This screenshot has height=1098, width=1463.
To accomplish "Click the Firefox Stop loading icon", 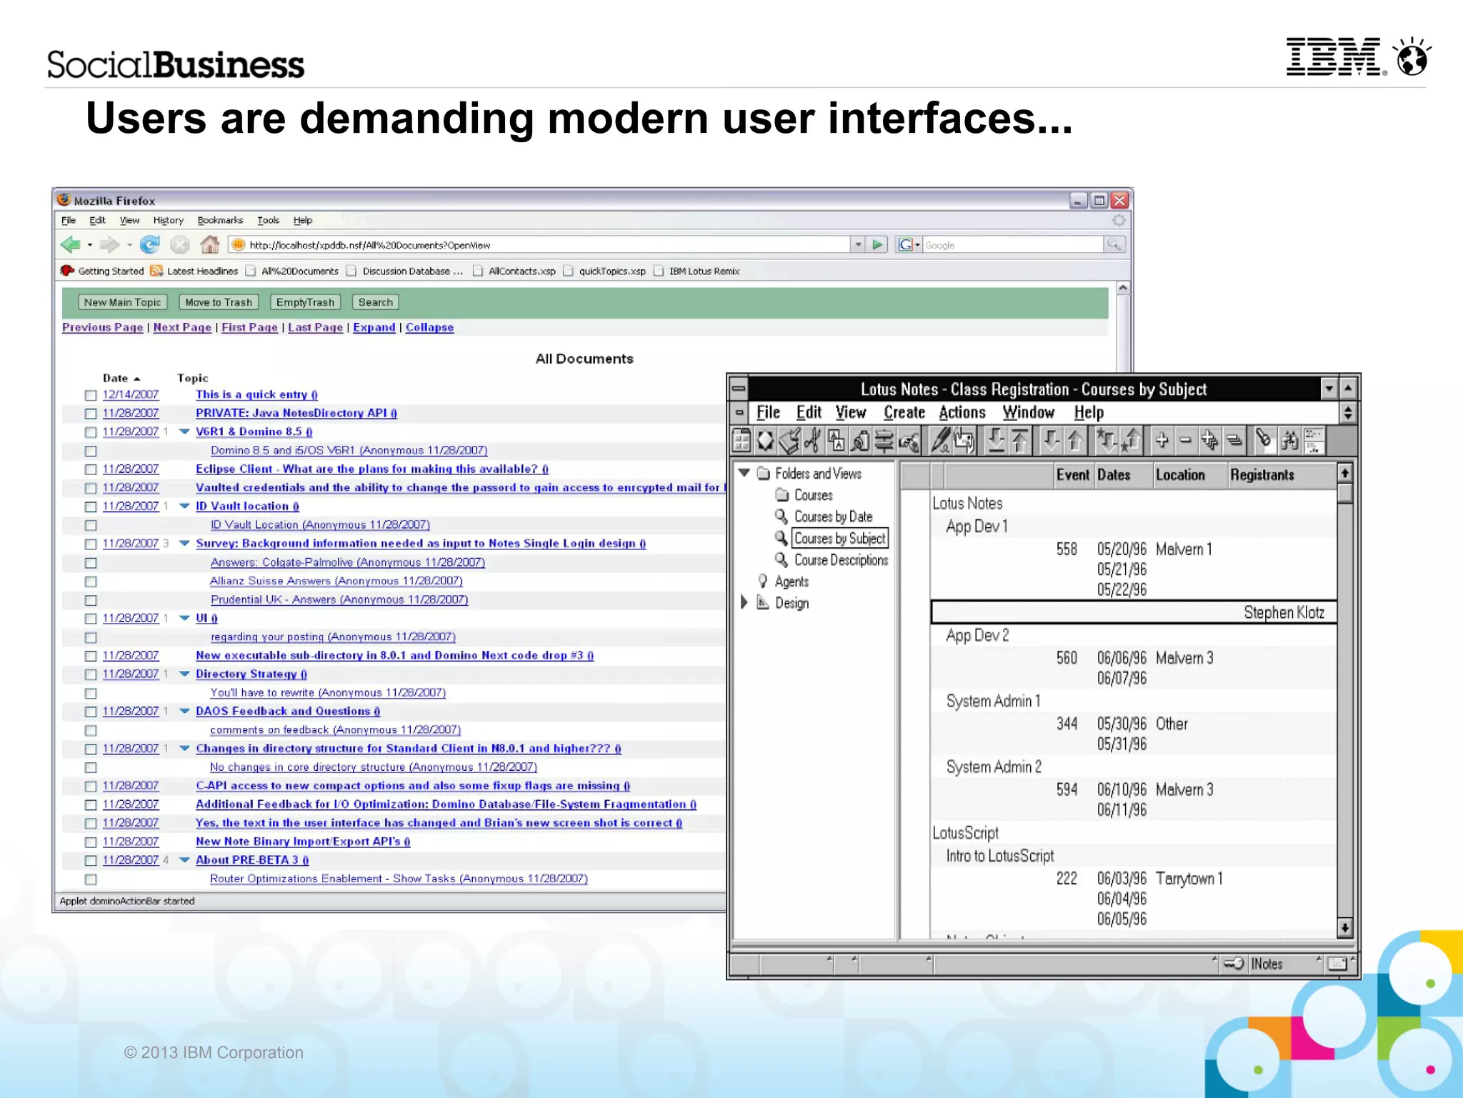I will tap(180, 245).
